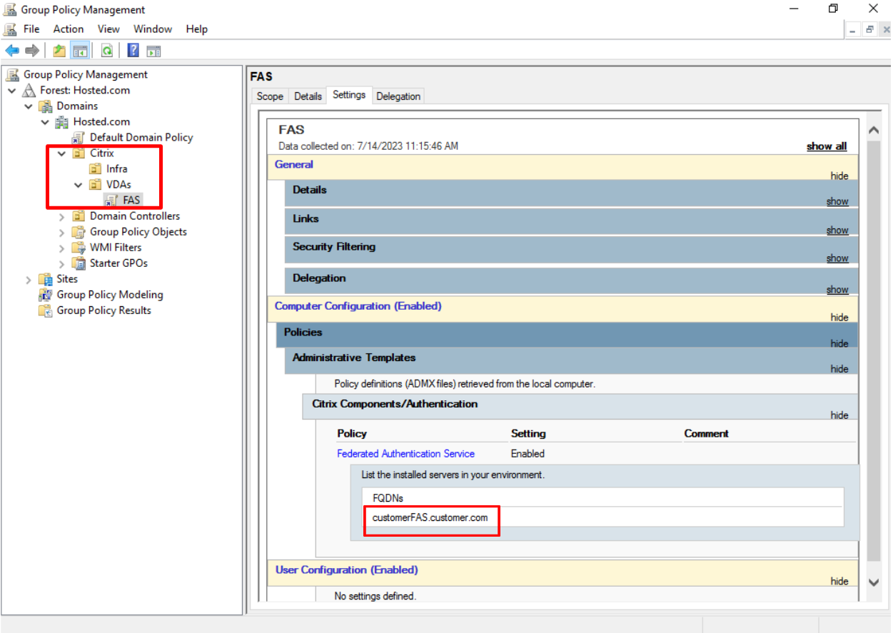This screenshot has height=633, width=893.
Task: Open the Federated Authentication Service policy link
Action: coord(405,454)
